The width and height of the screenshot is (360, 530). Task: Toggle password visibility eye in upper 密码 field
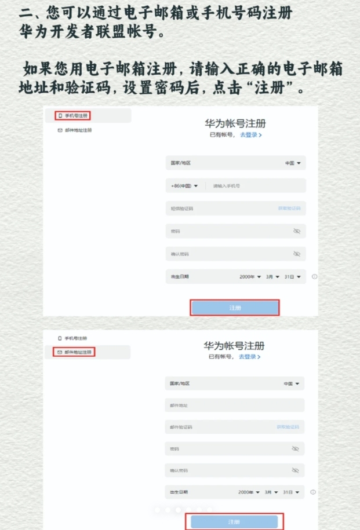(297, 231)
